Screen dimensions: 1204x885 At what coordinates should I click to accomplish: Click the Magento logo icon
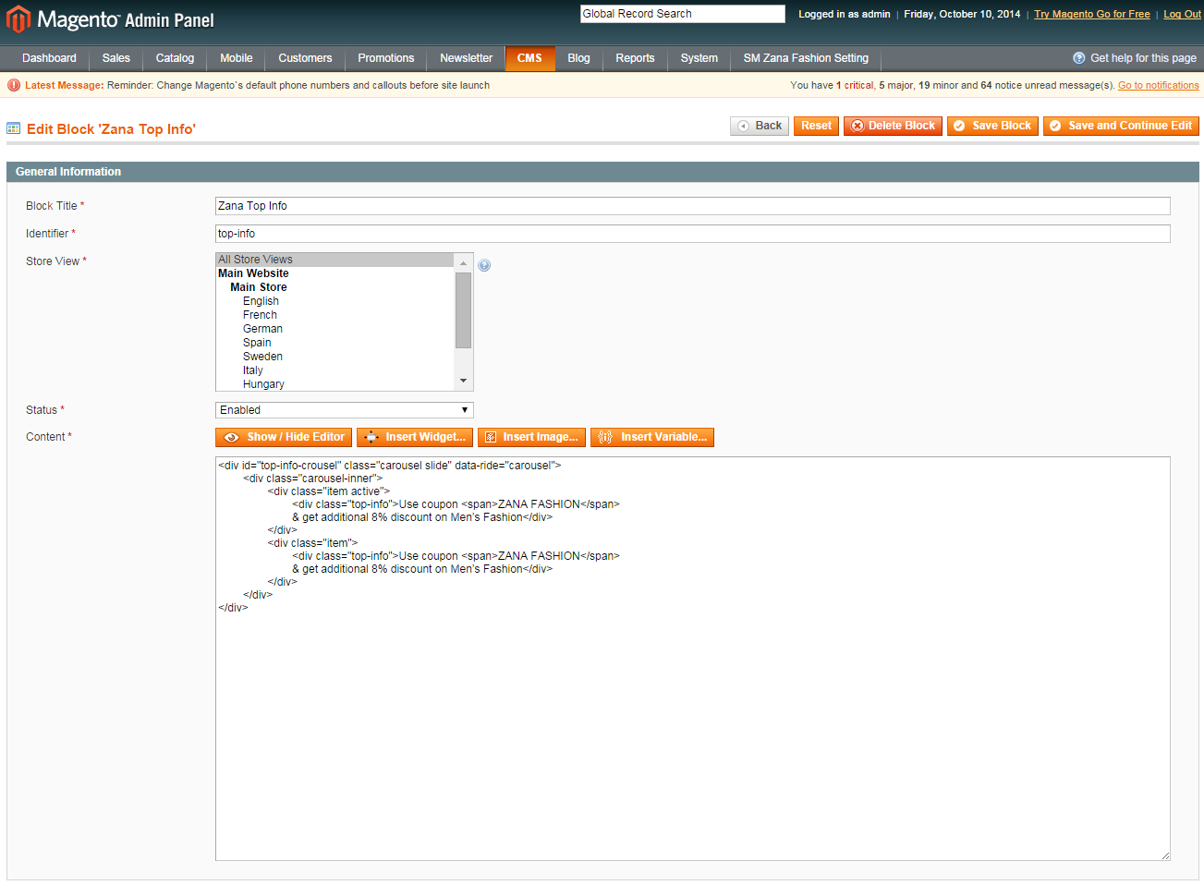(x=18, y=18)
